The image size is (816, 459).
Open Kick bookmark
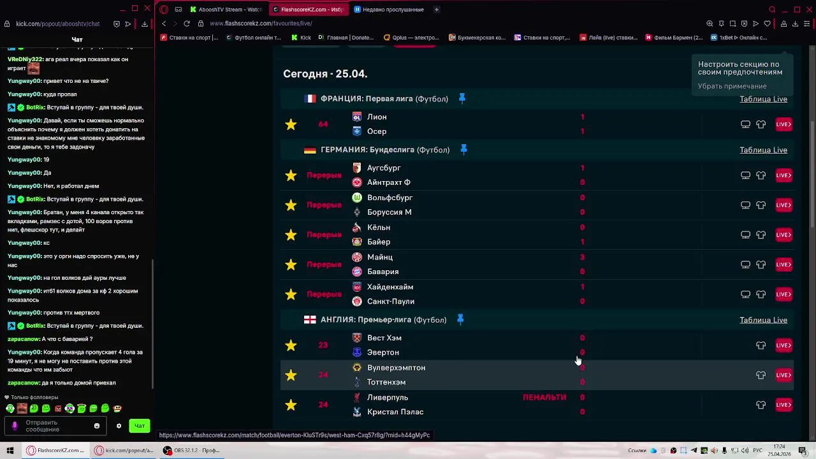point(301,38)
